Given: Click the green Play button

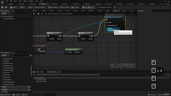Looking at the screenshot, I should click(x=83, y=7).
